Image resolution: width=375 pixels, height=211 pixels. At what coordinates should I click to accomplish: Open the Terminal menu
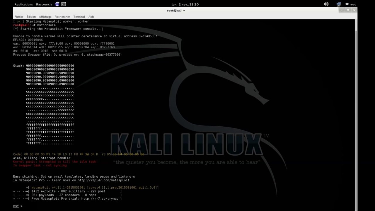pyautogui.click(x=79, y=17)
